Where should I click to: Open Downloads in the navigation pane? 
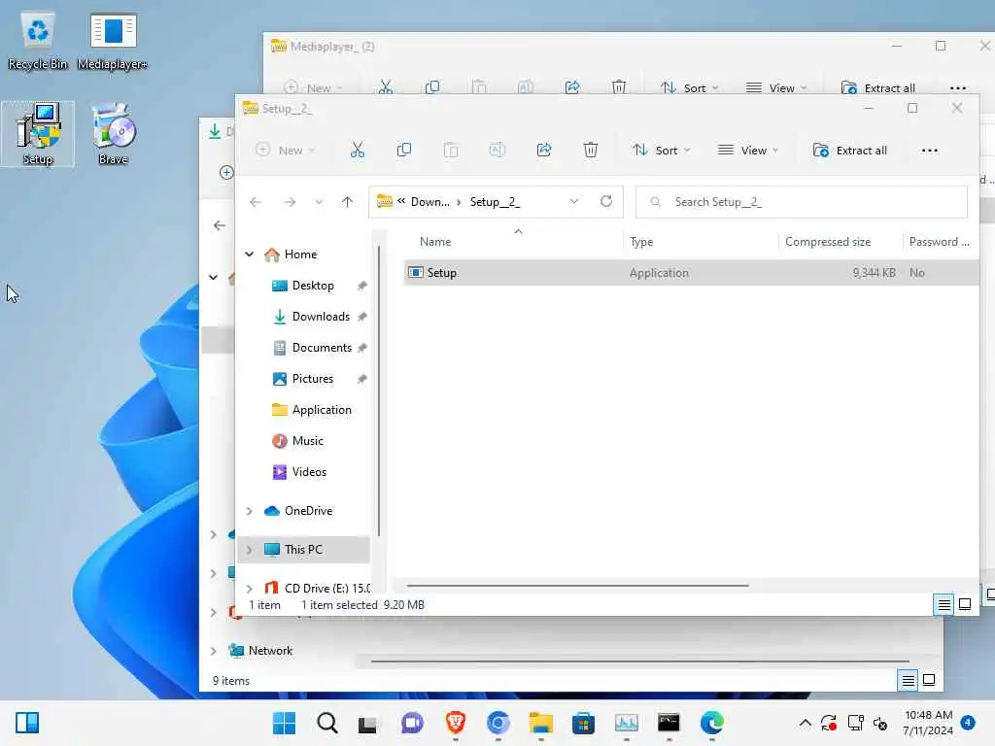point(321,317)
